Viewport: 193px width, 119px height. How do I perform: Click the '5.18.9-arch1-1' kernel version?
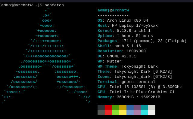[134, 31]
